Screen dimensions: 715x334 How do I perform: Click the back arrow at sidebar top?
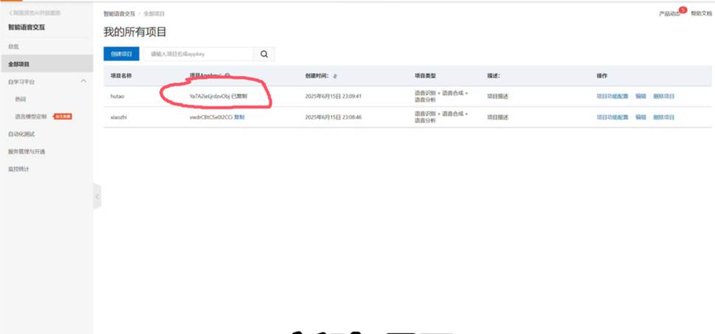pos(10,13)
